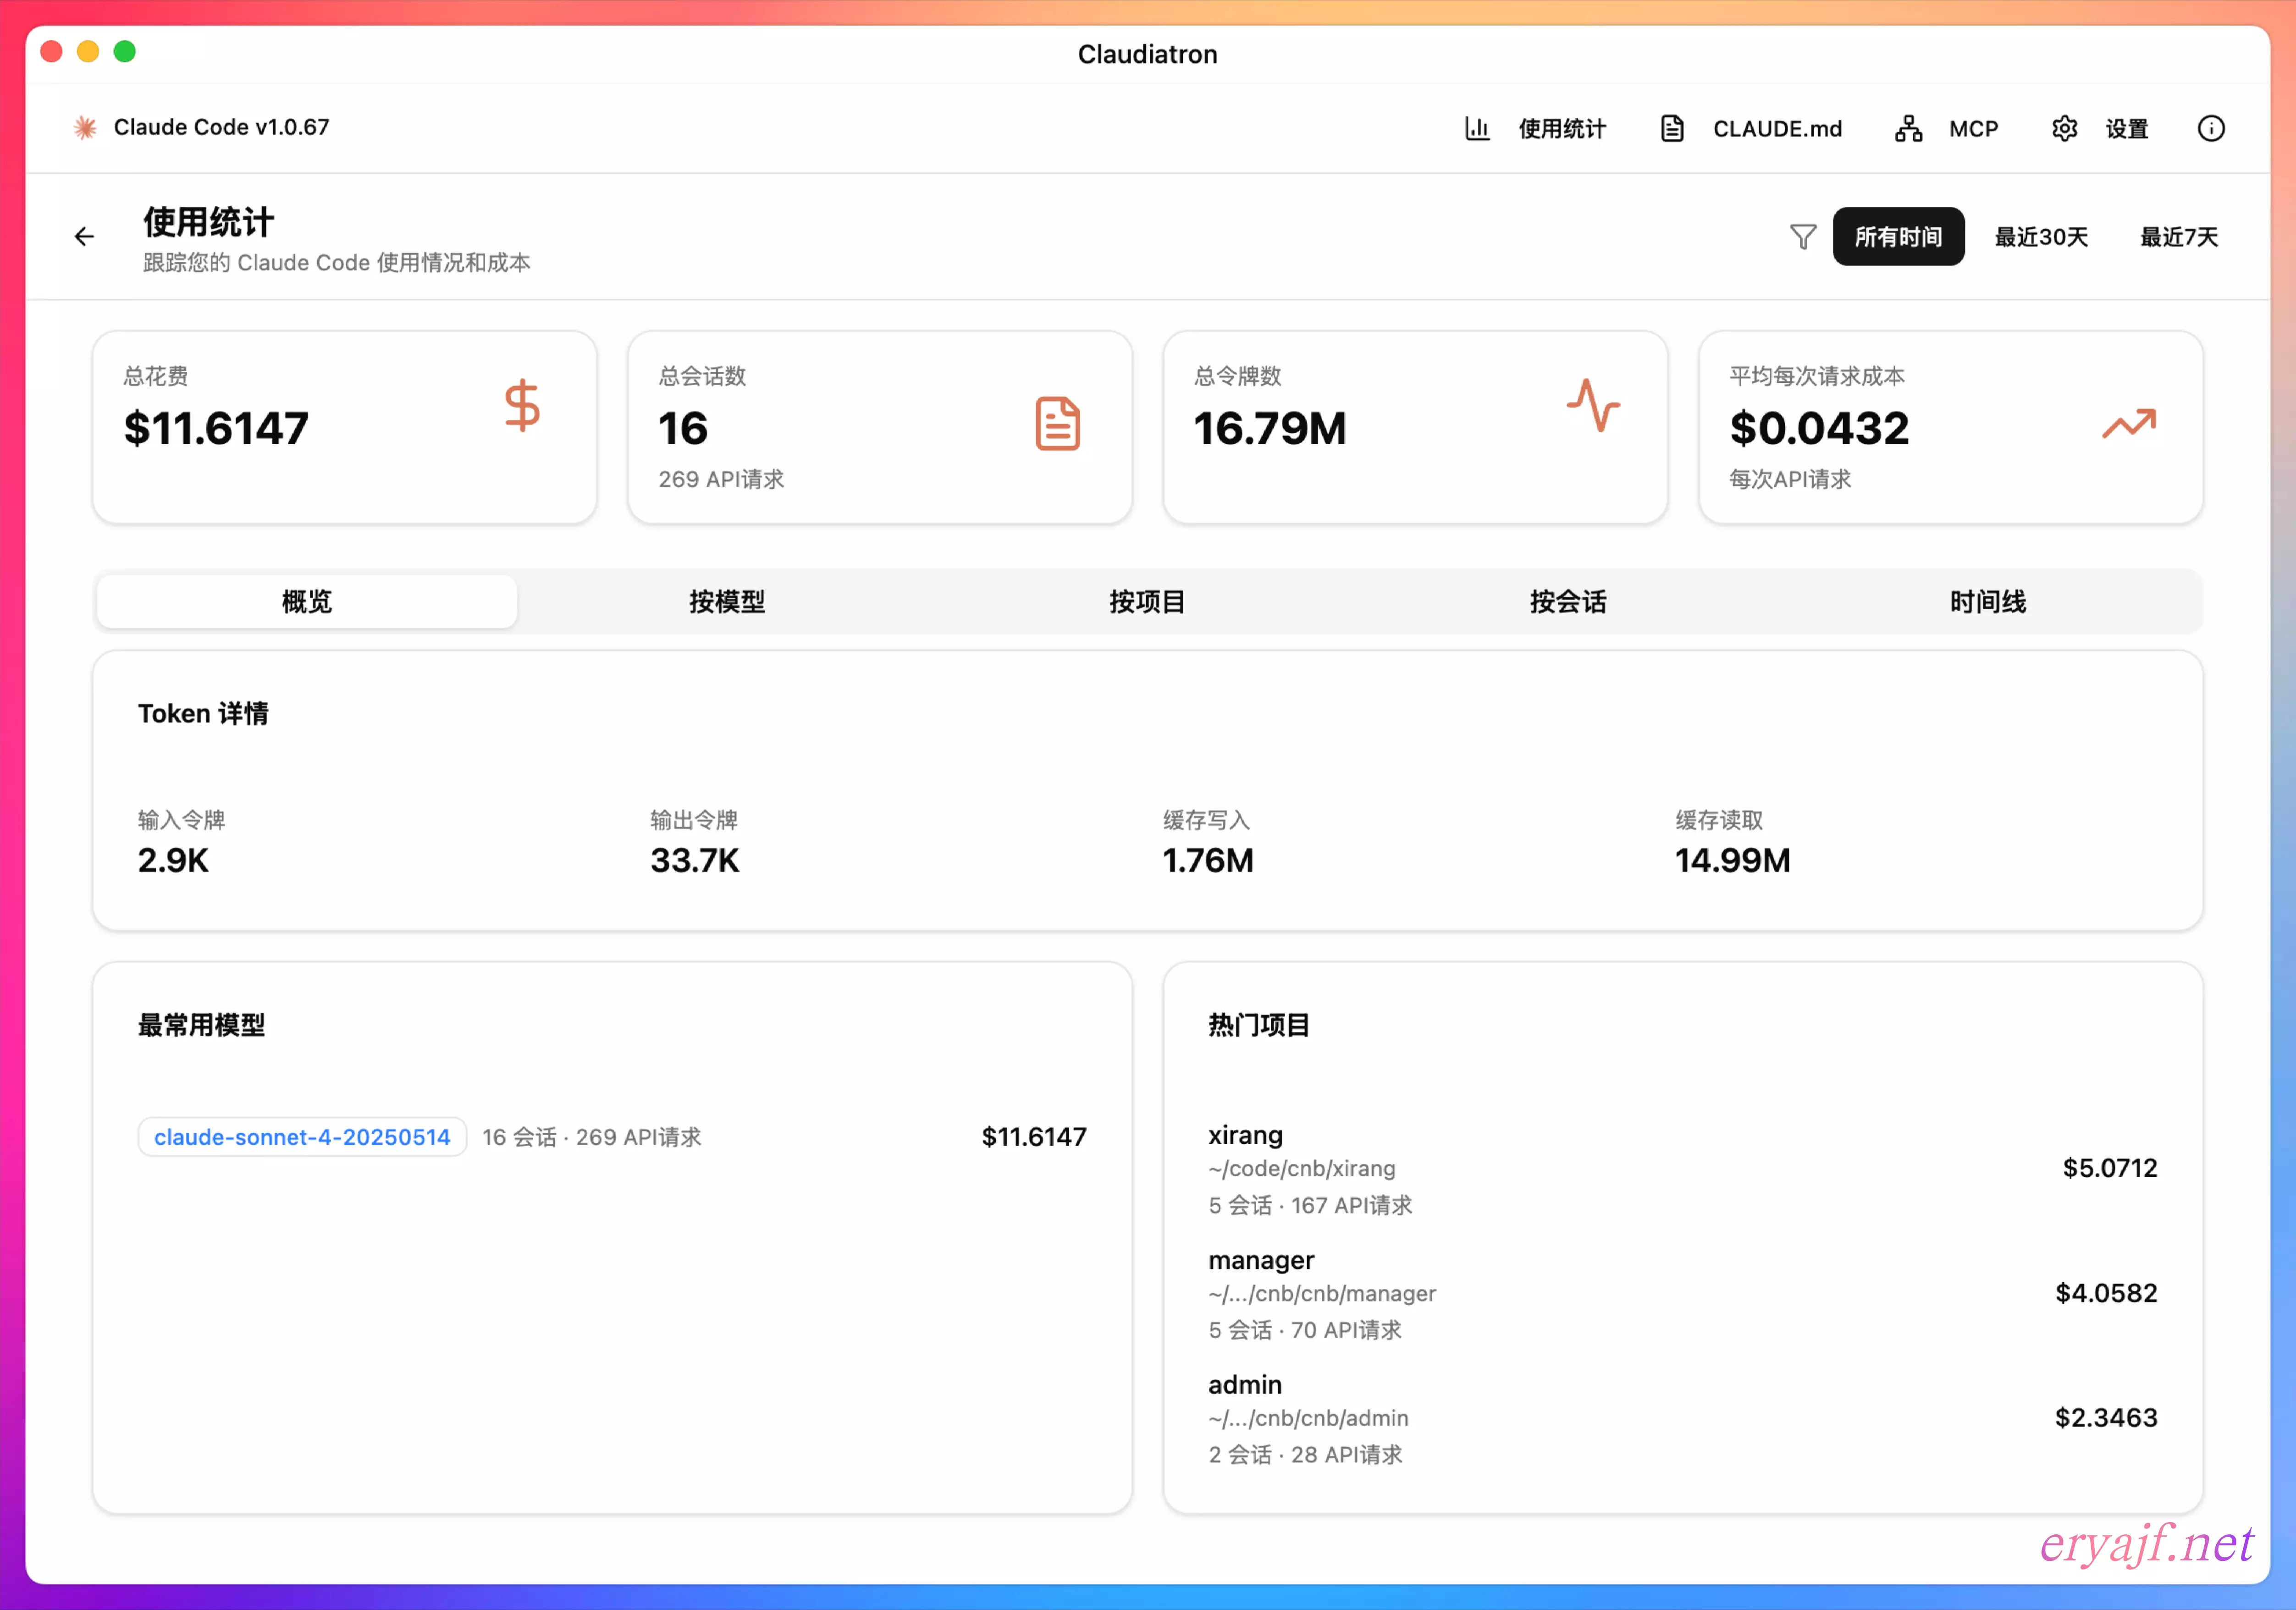Go back with the left arrow
Viewport: 2296px width, 1610px height.
[84, 236]
